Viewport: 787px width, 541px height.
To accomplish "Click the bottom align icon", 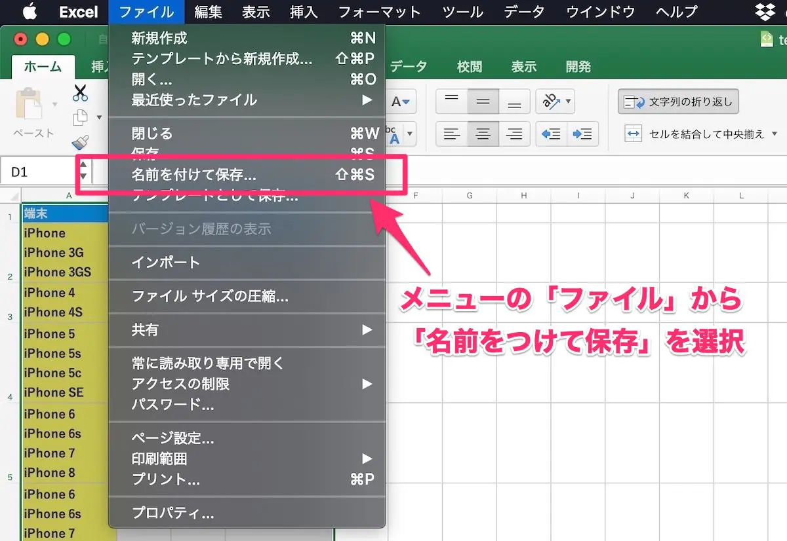I will [x=515, y=102].
